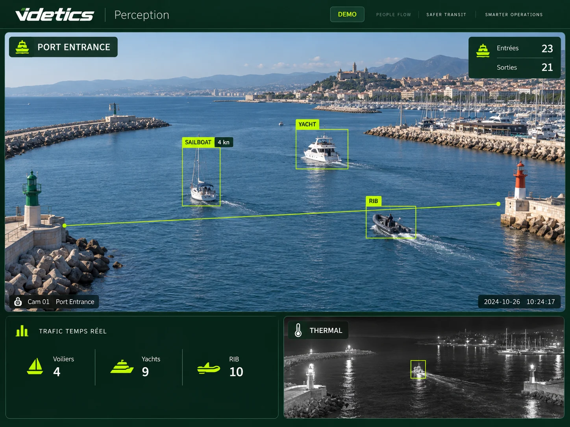
Task: Select the YACHT detection label
Action: [x=307, y=124]
